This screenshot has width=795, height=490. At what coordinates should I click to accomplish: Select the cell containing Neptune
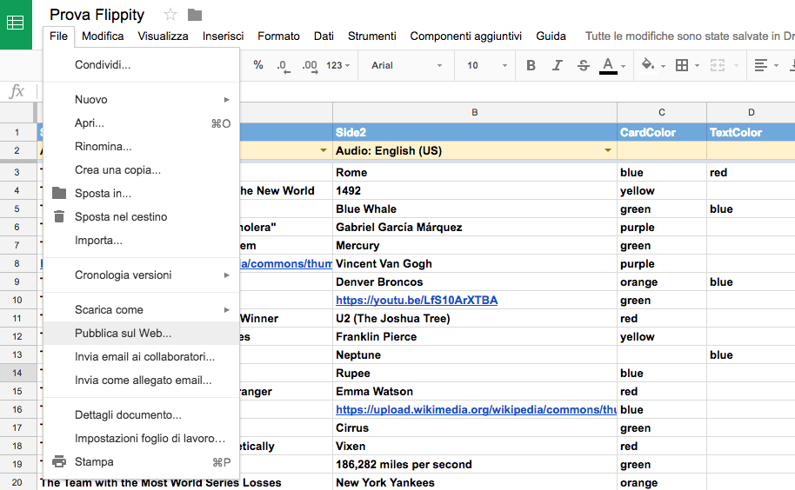tap(474, 354)
